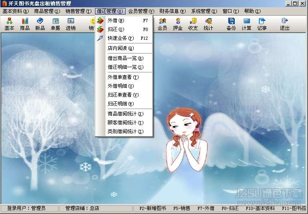Open the 计算 calculator icon
Screen dimensions: 308x214
pos(246,24)
